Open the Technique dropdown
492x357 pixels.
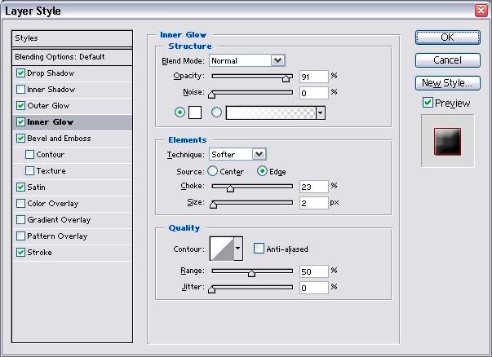(259, 154)
